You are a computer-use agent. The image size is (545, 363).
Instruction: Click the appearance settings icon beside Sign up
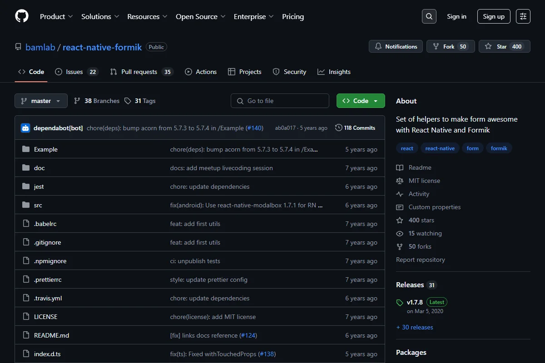coord(523,16)
